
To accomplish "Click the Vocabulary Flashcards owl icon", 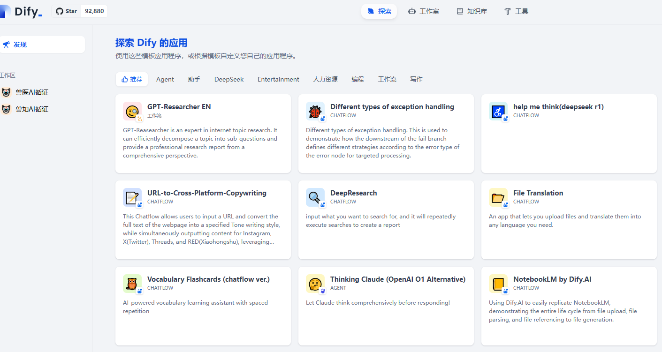I will (132, 284).
